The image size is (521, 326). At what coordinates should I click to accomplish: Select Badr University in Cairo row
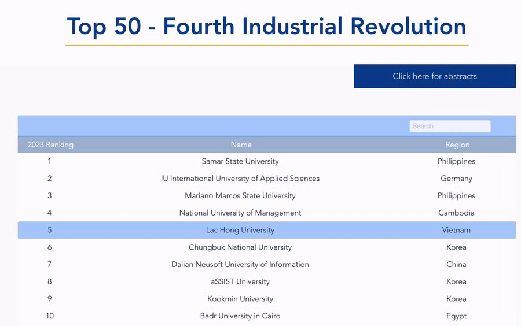click(x=240, y=316)
